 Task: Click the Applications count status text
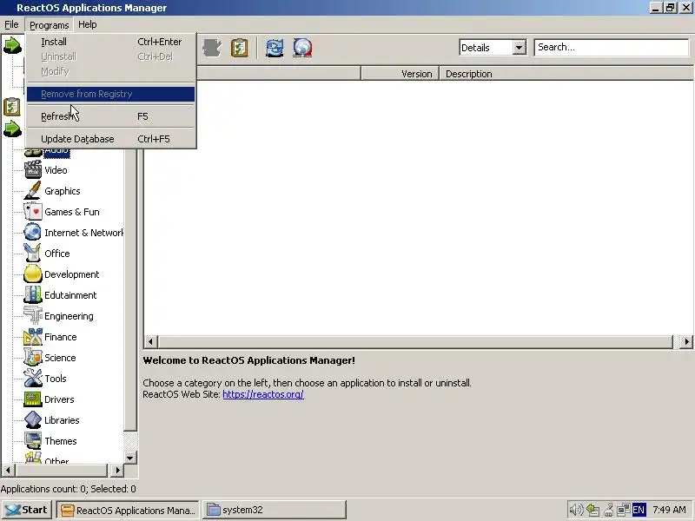69,489
